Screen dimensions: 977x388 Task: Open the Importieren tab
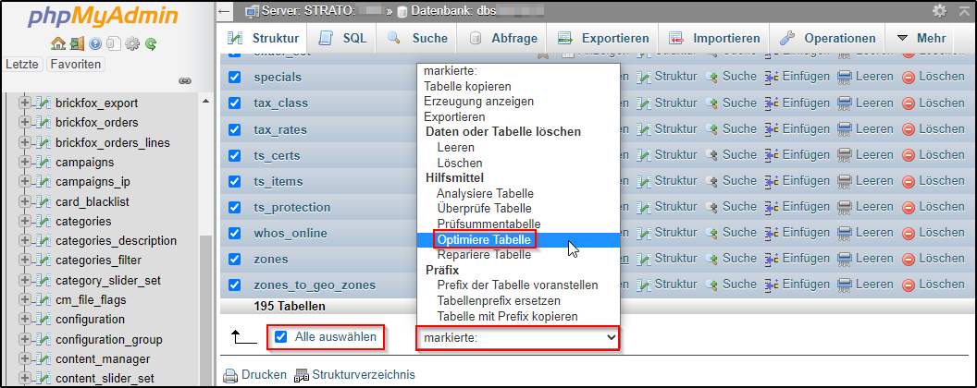714,39
